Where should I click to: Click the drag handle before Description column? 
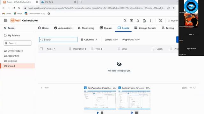tap(70, 49)
